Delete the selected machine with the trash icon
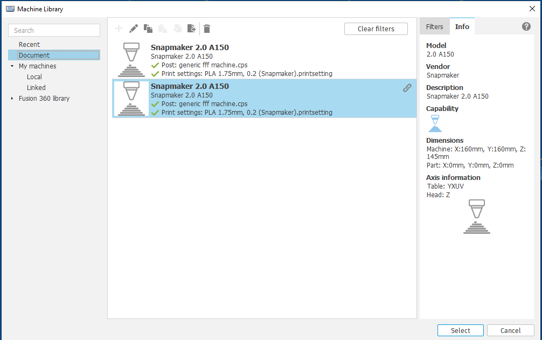 (207, 29)
